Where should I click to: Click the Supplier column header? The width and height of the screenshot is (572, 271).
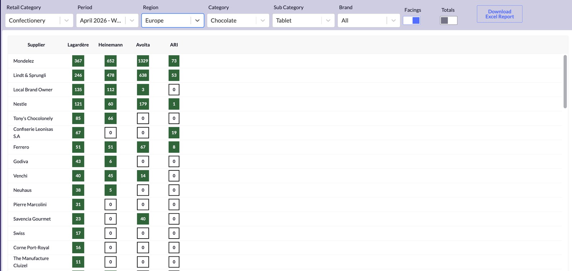(x=36, y=45)
